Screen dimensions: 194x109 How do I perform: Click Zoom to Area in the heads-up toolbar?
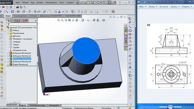click(x=62, y=20)
